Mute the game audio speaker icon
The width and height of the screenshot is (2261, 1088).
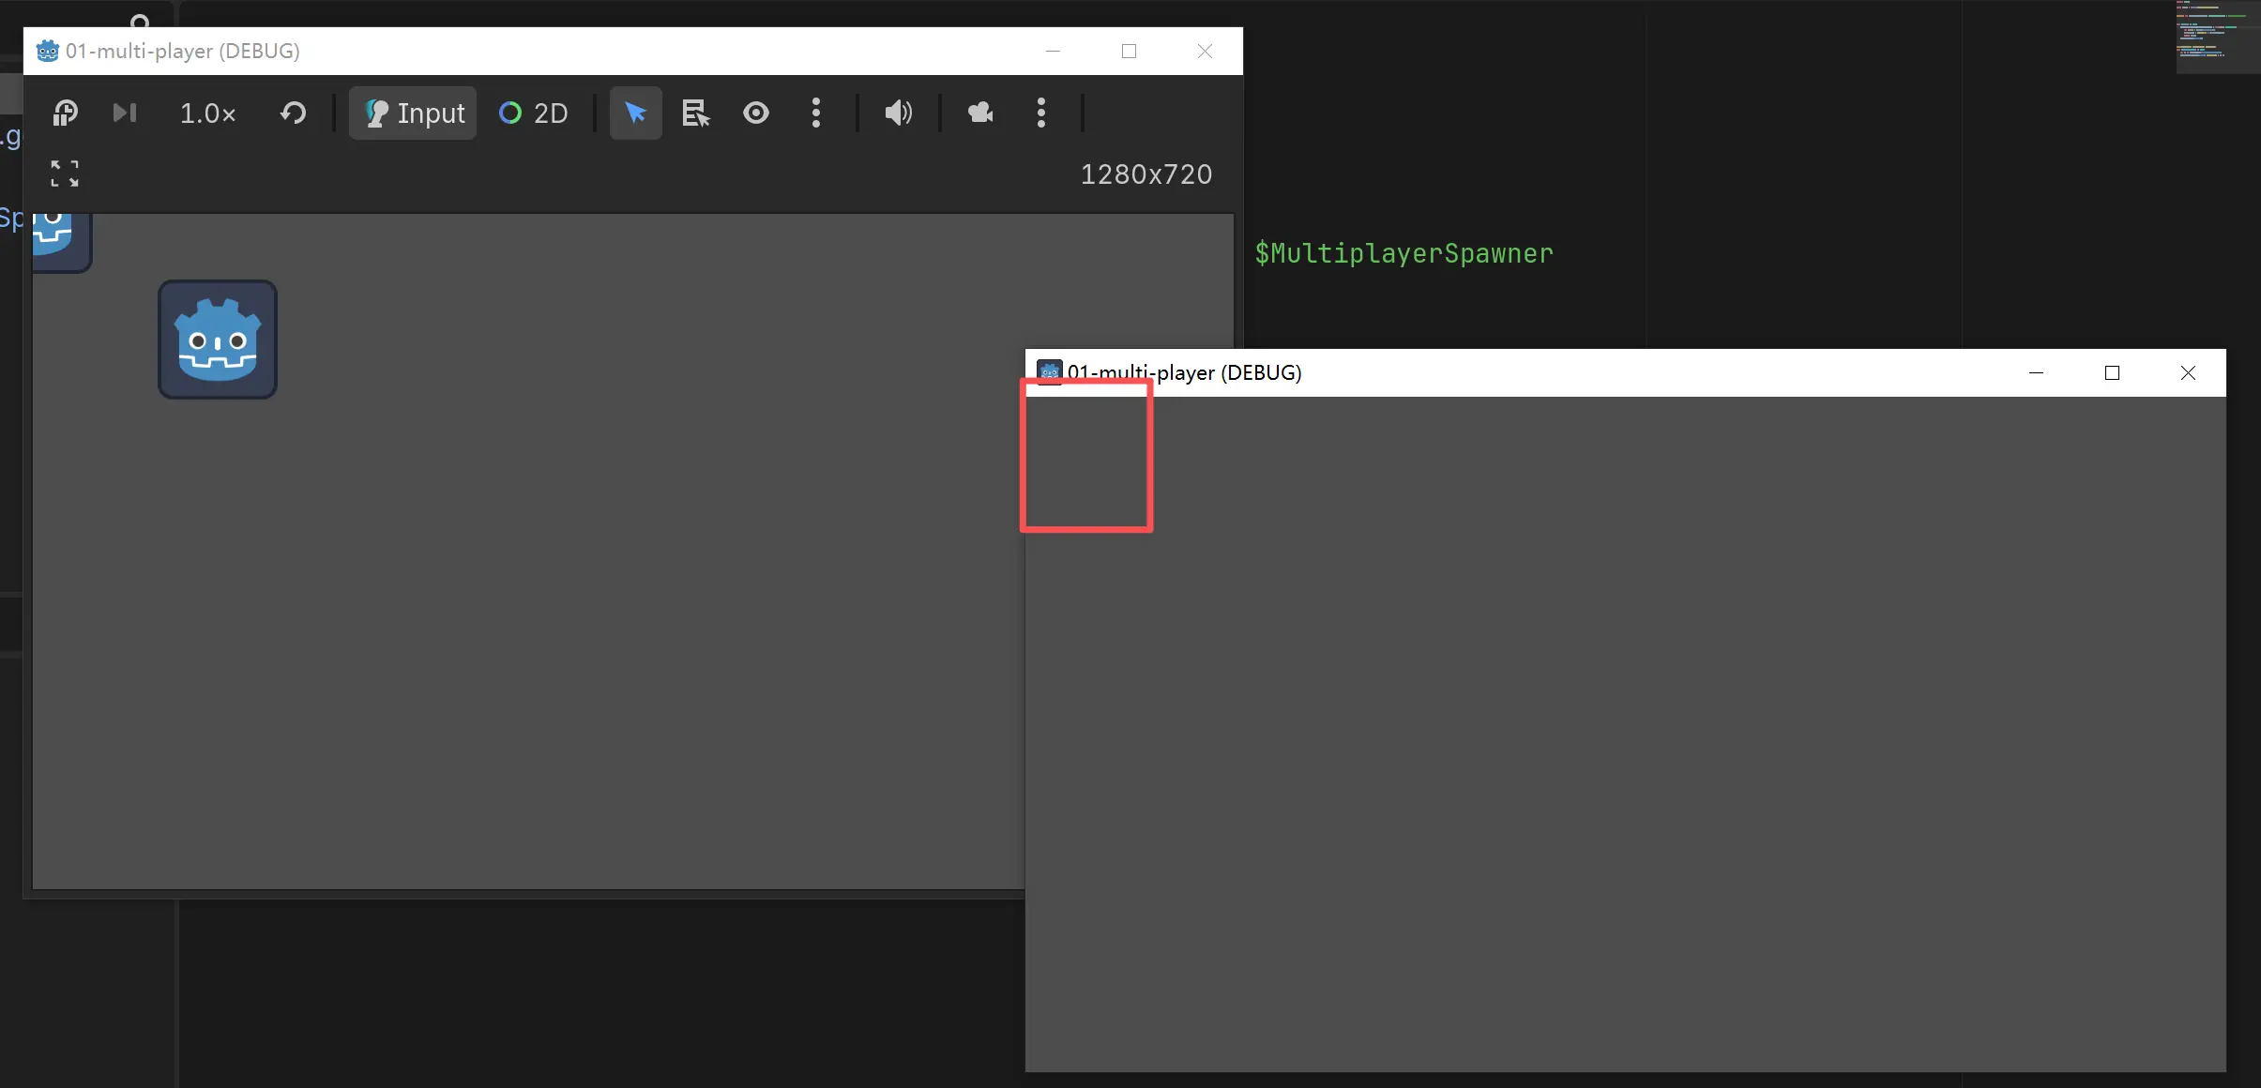897,113
